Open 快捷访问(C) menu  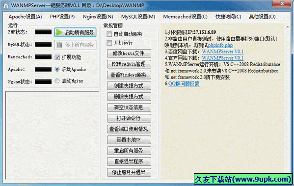coord(228,17)
